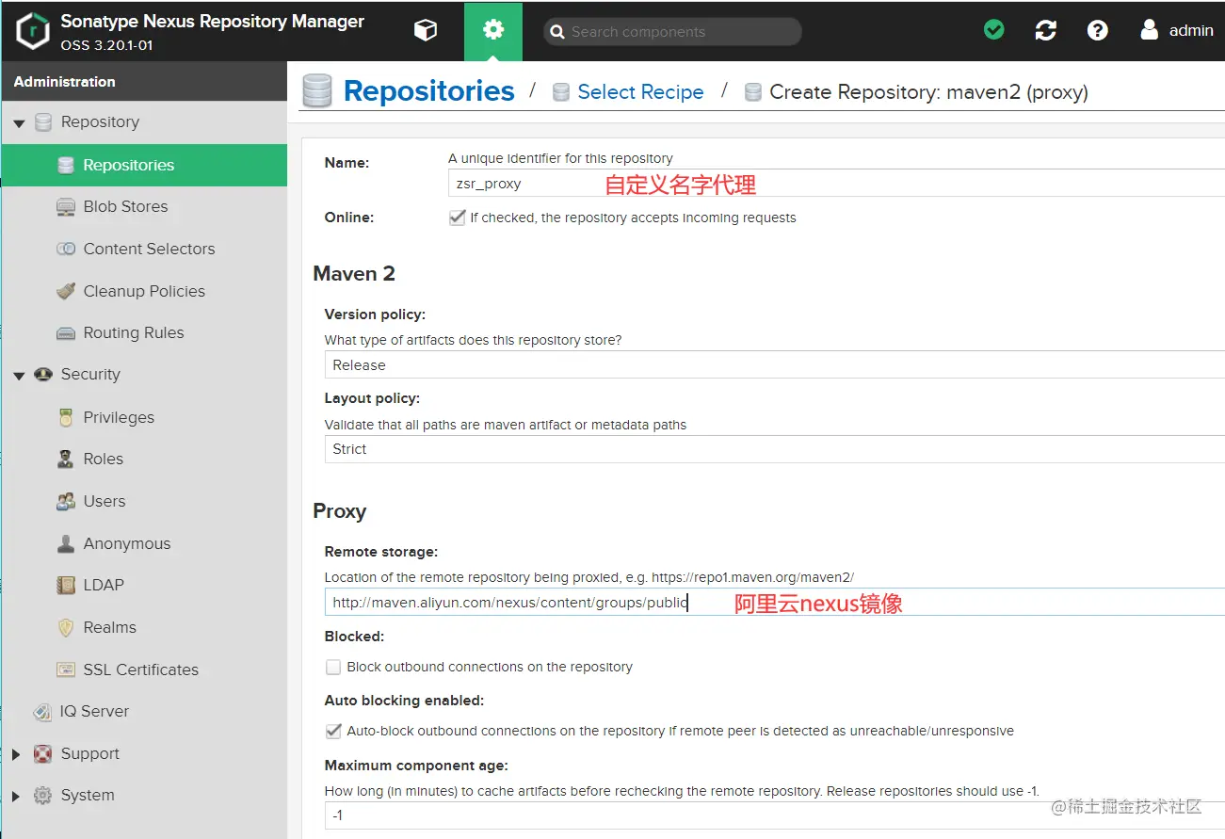Click the Maximum component age field
The height and width of the screenshot is (839, 1225).
click(x=774, y=815)
